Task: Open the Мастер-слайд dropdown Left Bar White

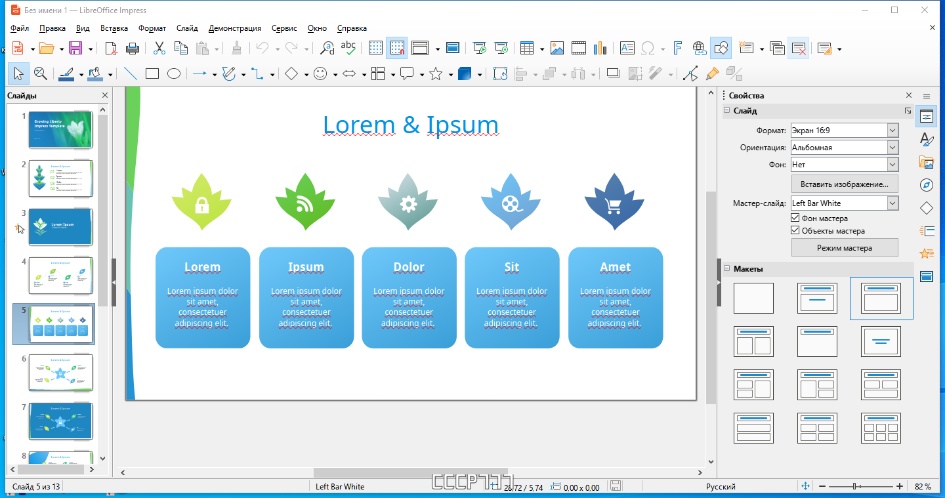Action: [x=845, y=203]
